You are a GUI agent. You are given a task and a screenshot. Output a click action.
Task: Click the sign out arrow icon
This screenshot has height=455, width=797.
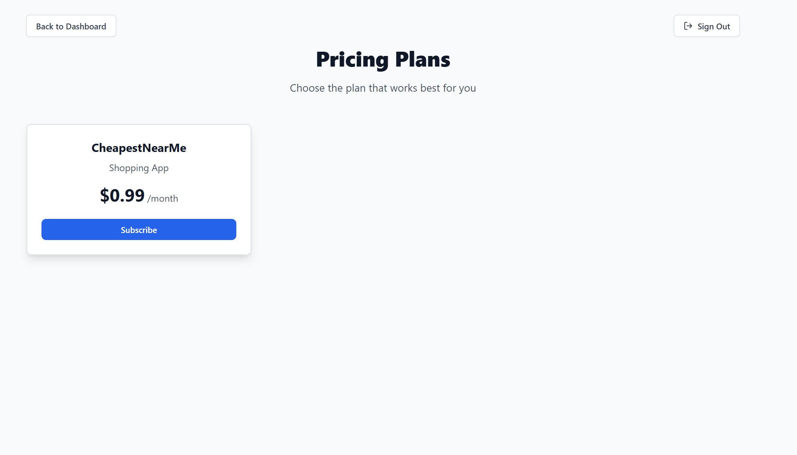pyautogui.click(x=688, y=26)
